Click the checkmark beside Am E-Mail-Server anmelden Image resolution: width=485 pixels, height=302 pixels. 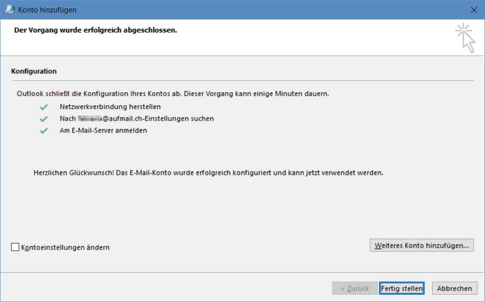coord(43,131)
